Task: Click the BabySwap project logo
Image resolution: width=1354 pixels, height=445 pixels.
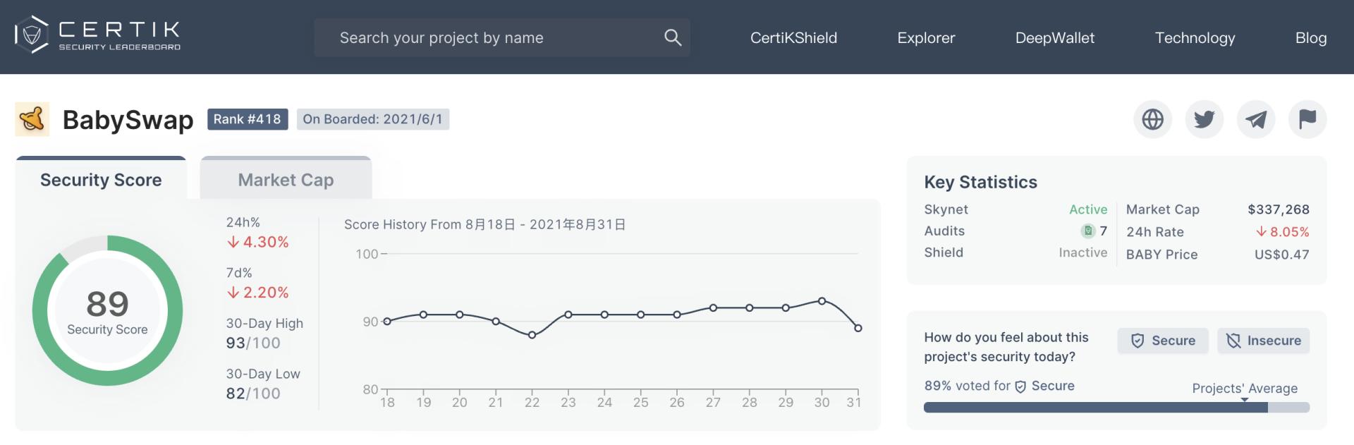Action: [x=32, y=119]
